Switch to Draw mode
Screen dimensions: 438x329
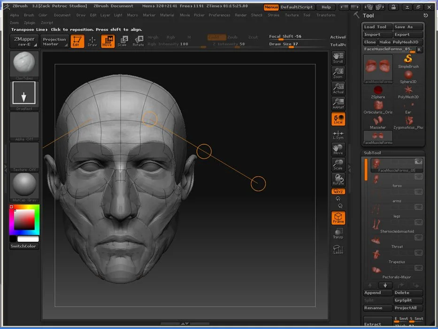click(92, 41)
